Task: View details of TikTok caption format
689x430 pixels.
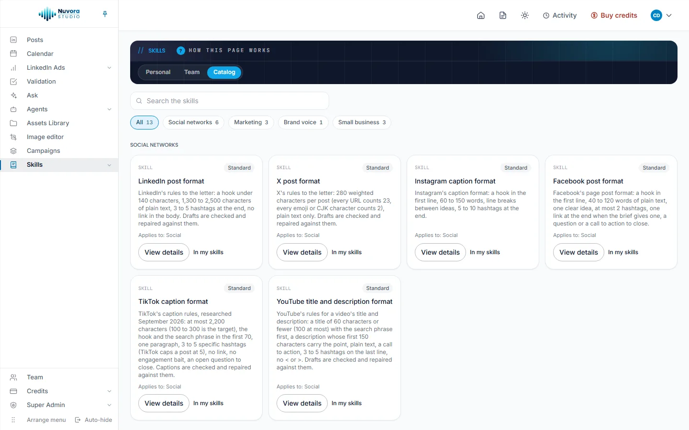Action: (164, 403)
